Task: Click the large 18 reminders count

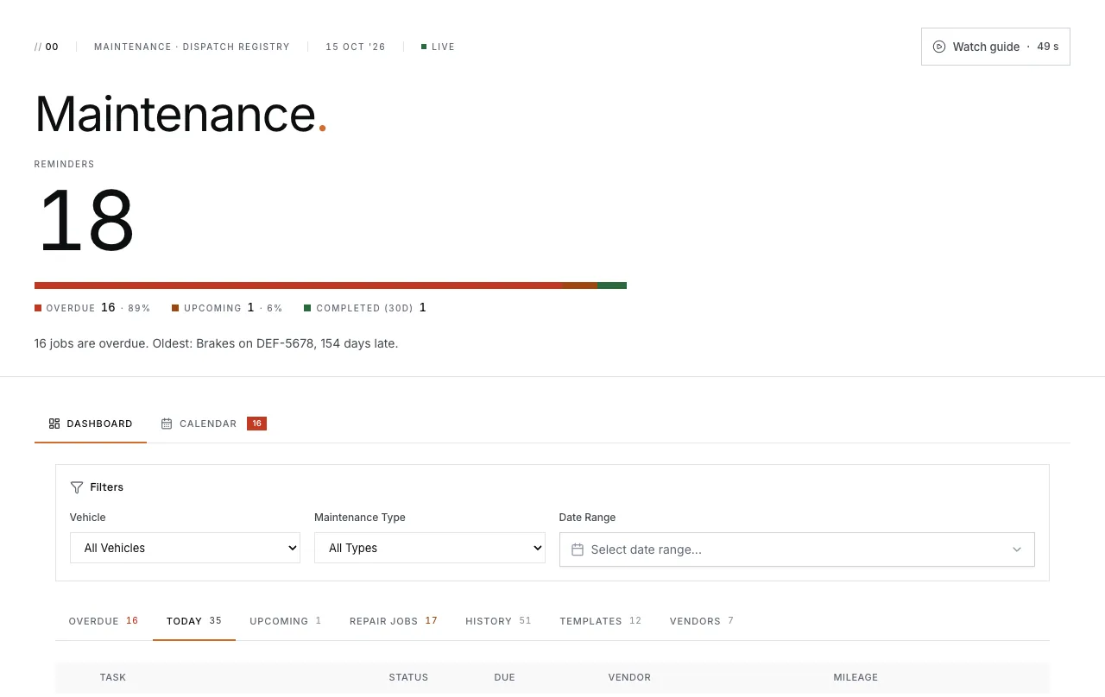Action: point(86,220)
